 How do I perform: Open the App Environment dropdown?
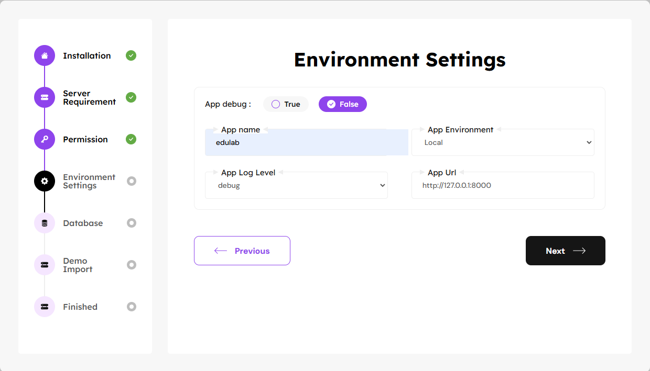click(x=503, y=142)
